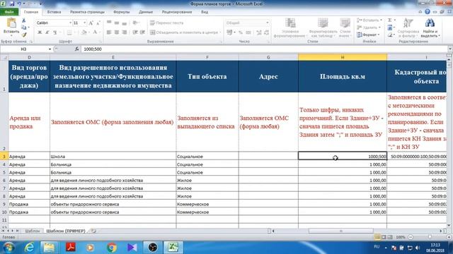Align text to bottom of cell
The width and height of the screenshot is (453, 254).
pos(125,23)
